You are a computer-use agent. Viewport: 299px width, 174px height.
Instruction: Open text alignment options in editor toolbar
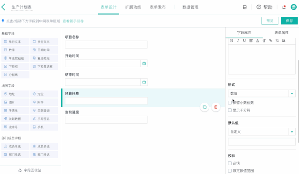tap(251, 41)
